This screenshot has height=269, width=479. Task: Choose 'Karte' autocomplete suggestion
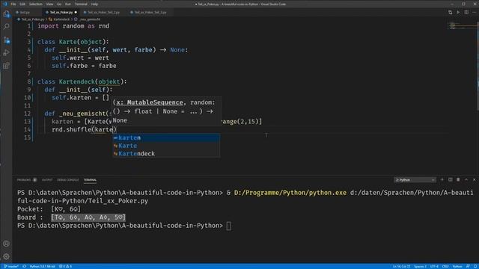click(x=166, y=146)
